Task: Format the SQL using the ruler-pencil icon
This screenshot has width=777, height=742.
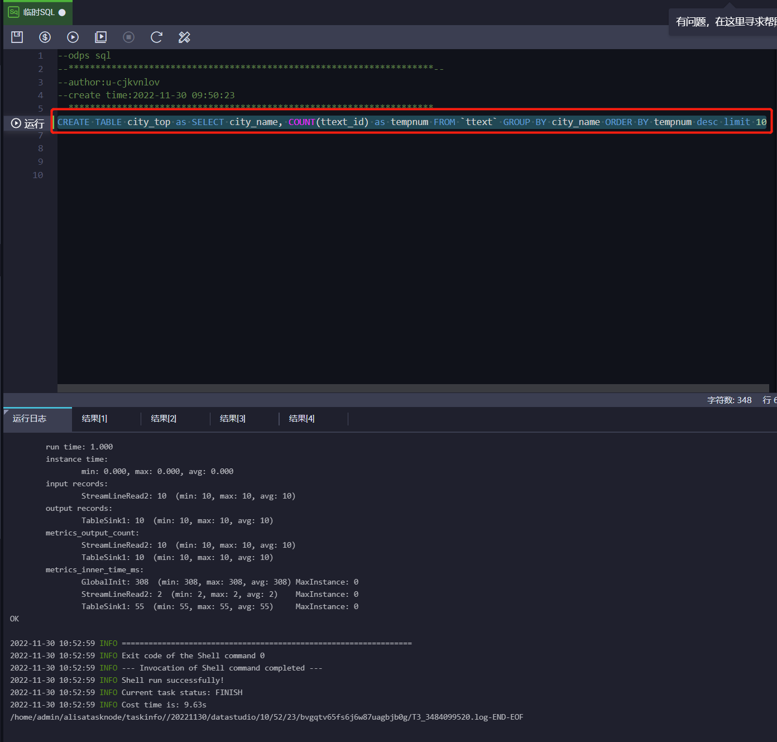Action: tap(184, 37)
